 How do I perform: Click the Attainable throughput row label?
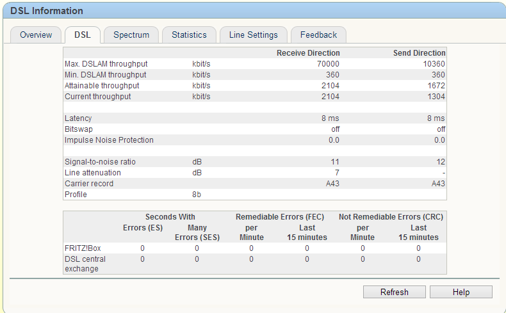102,86
